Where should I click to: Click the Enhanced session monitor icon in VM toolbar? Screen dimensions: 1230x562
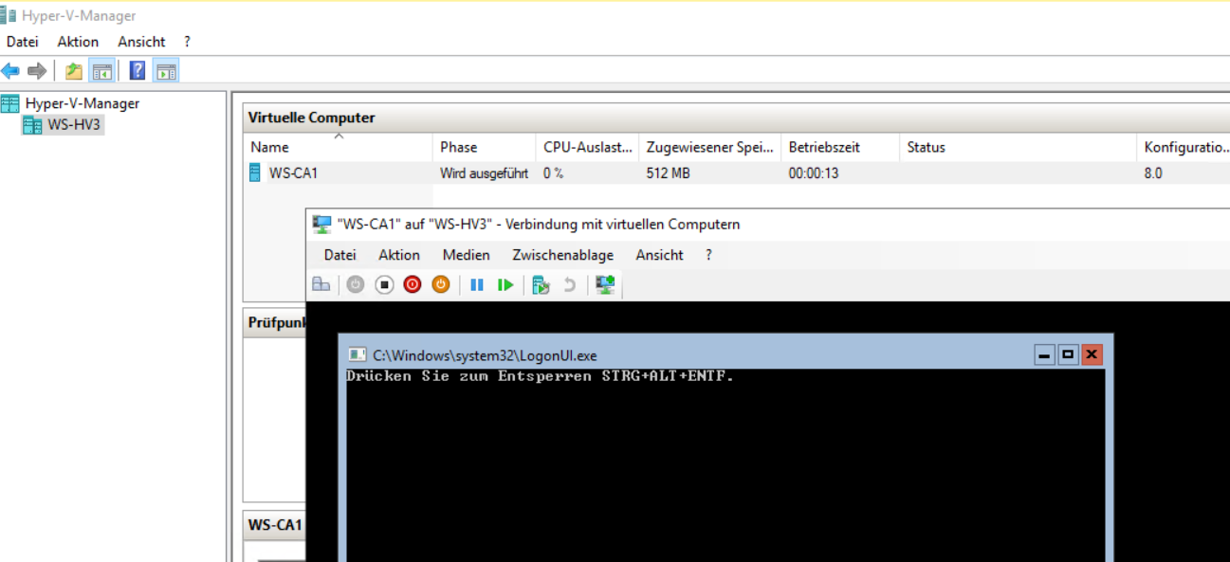[x=605, y=284]
